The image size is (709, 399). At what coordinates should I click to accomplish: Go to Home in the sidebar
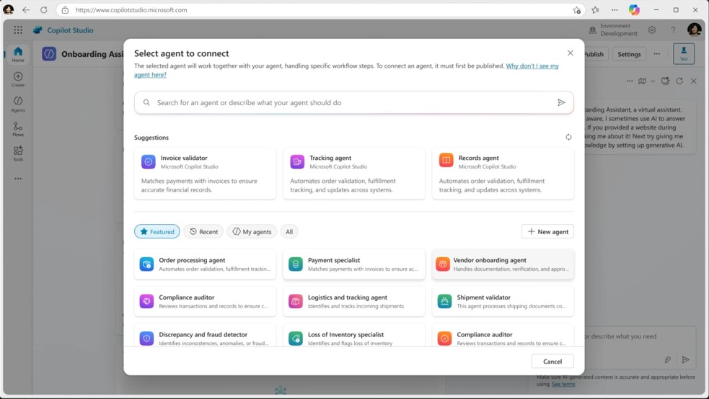[18, 54]
